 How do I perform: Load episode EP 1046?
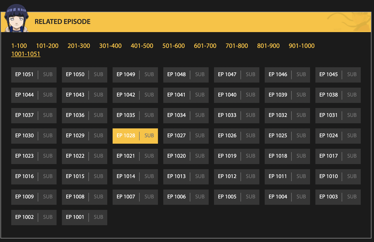pos(287,75)
